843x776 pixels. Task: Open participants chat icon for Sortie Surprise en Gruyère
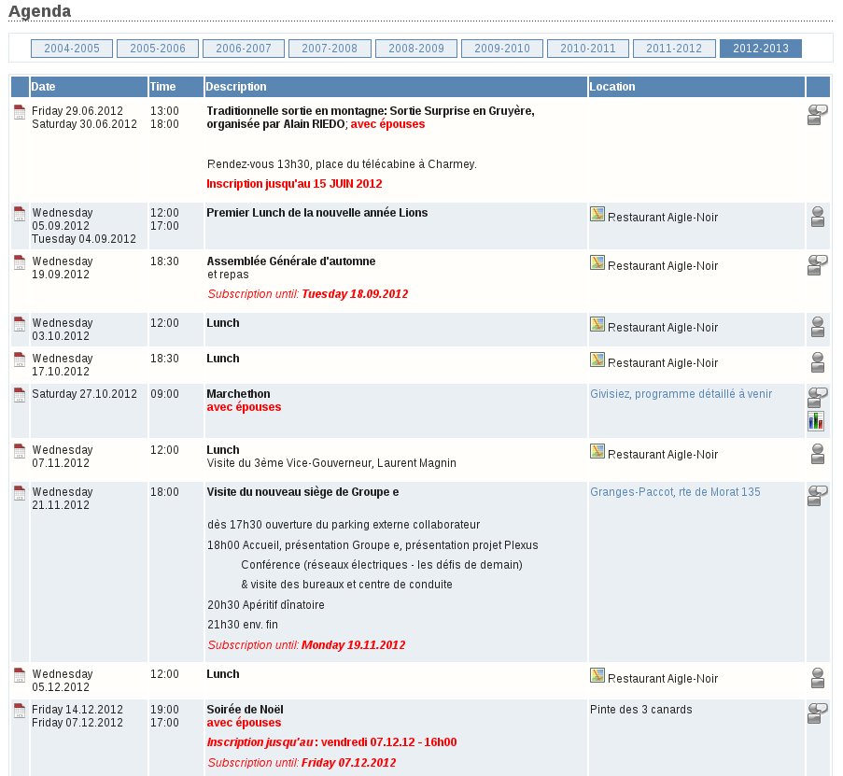pos(817,115)
